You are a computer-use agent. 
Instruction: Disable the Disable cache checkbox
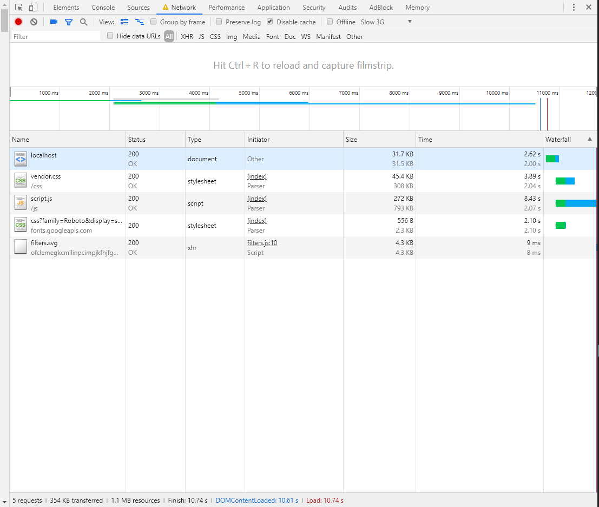(x=269, y=22)
